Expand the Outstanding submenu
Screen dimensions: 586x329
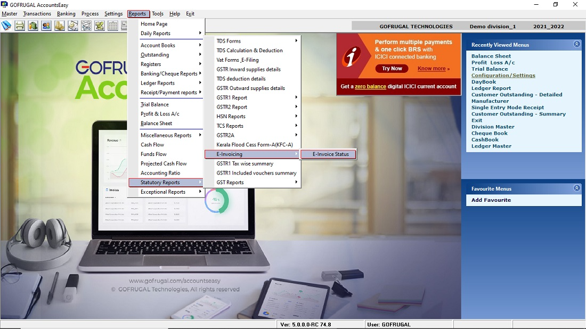(x=166, y=54)
